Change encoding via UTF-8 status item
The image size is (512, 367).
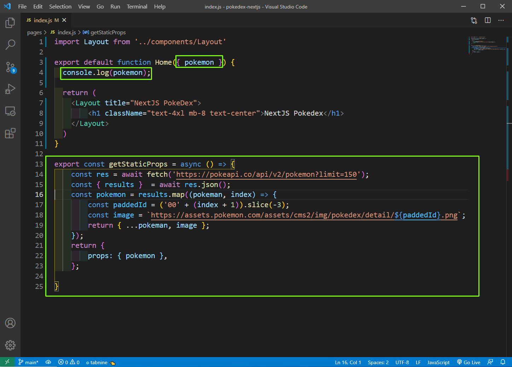click(402, 362)
